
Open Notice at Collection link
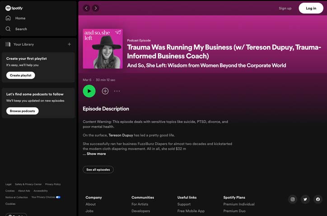coord(16,197)
